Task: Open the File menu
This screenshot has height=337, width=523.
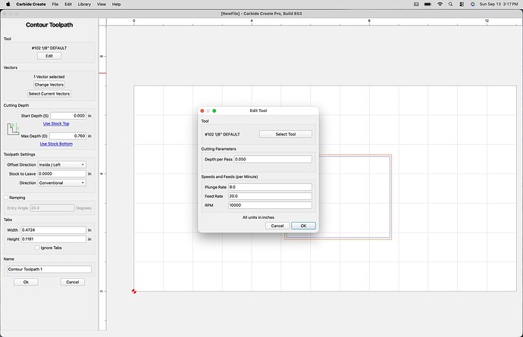Action: (55, 5)
